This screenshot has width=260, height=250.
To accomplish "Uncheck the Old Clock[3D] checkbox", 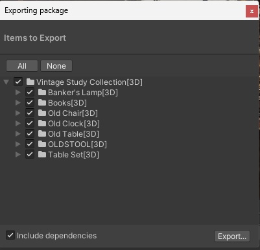I will click(30, 123).
